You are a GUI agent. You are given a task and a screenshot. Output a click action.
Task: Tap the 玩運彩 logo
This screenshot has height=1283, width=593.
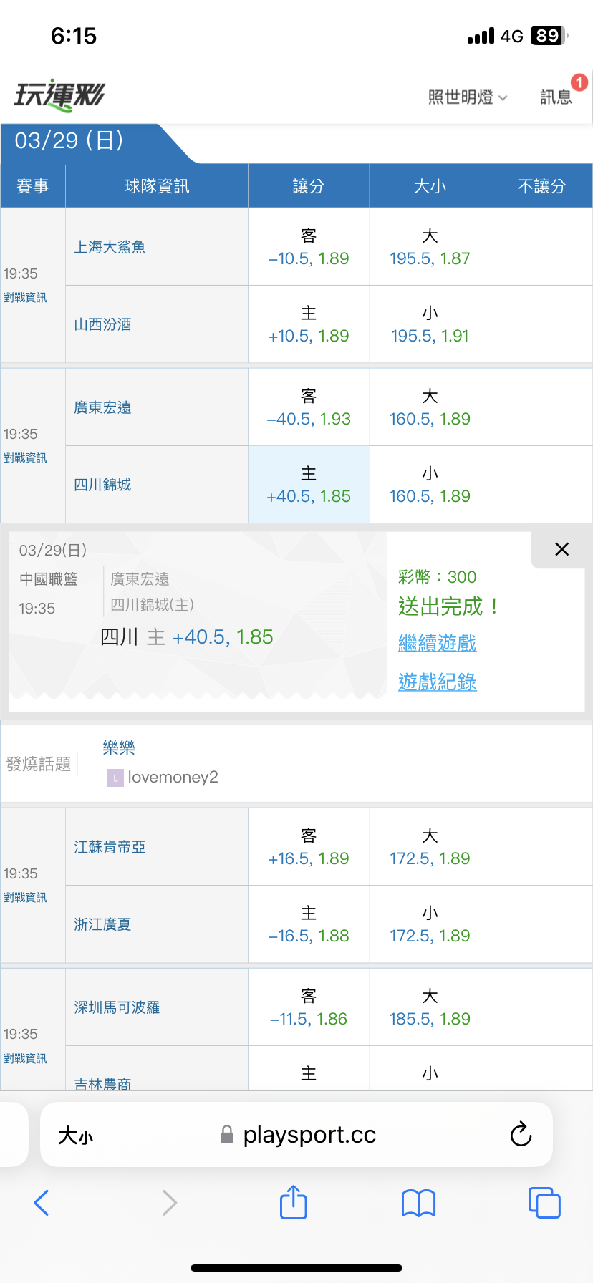pyautogui.click(x=59, y=95)
